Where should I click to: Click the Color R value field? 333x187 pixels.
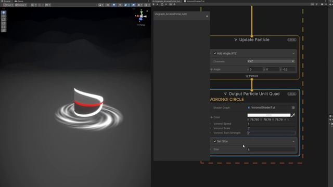[254, 120]
